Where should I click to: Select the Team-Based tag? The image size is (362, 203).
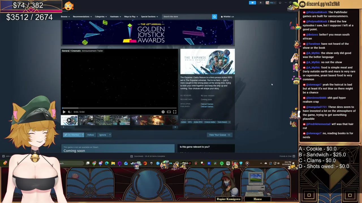(x=222, y=122)
